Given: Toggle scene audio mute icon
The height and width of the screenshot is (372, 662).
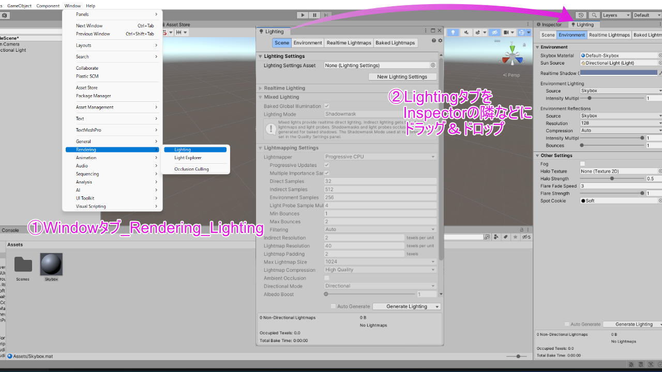Looking at the screenshot, I should [467, 33].
